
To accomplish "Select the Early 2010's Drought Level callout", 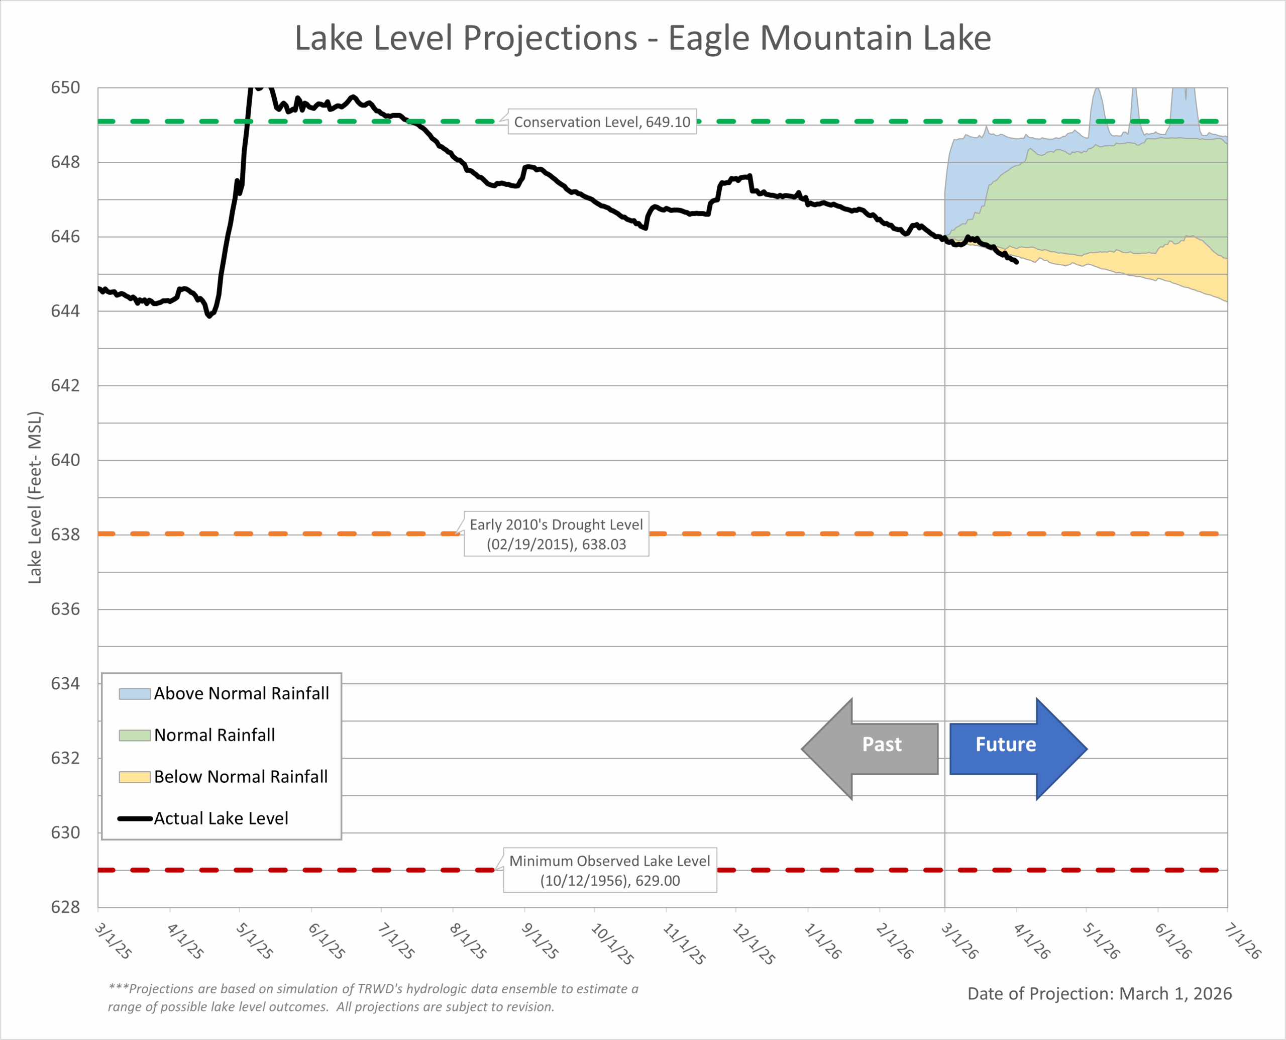I will pyautogui.click(x=556, y=534).
